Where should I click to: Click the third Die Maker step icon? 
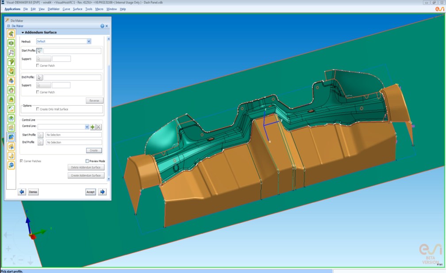pyautogui.click(x=11, y=53)
